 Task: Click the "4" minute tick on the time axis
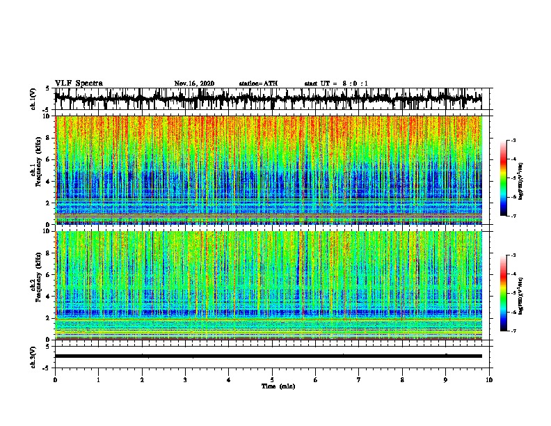click(229, 380)
